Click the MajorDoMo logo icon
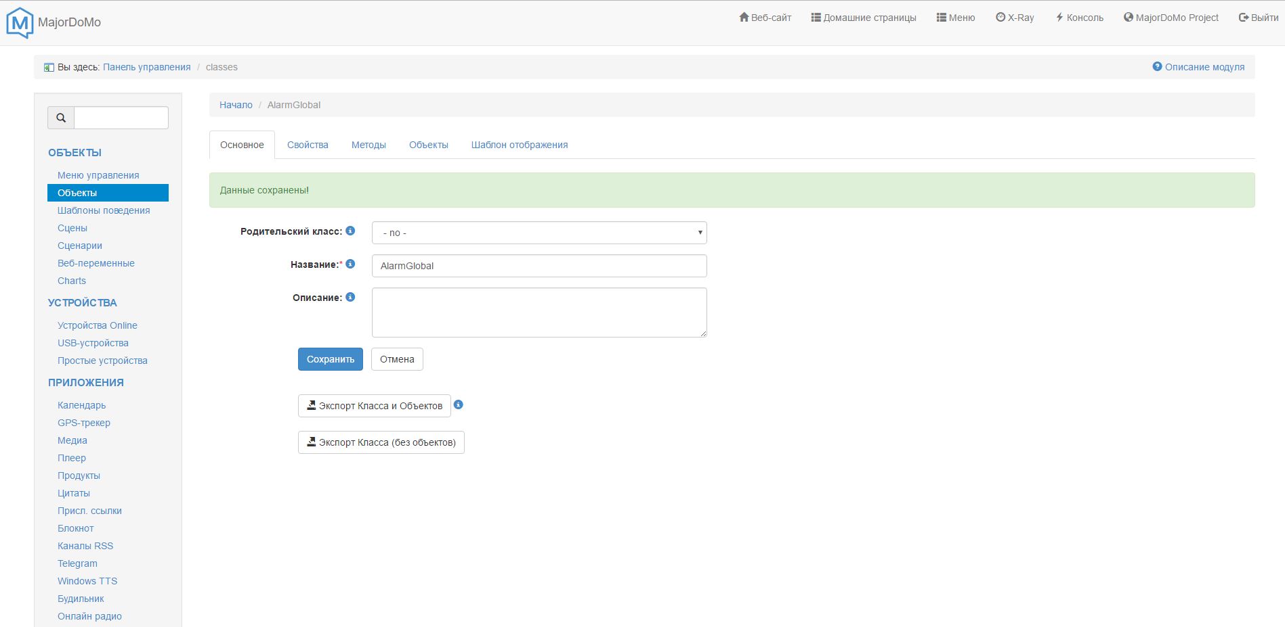The height and width of the screenshot is (627, 1285). click(20, 23)
